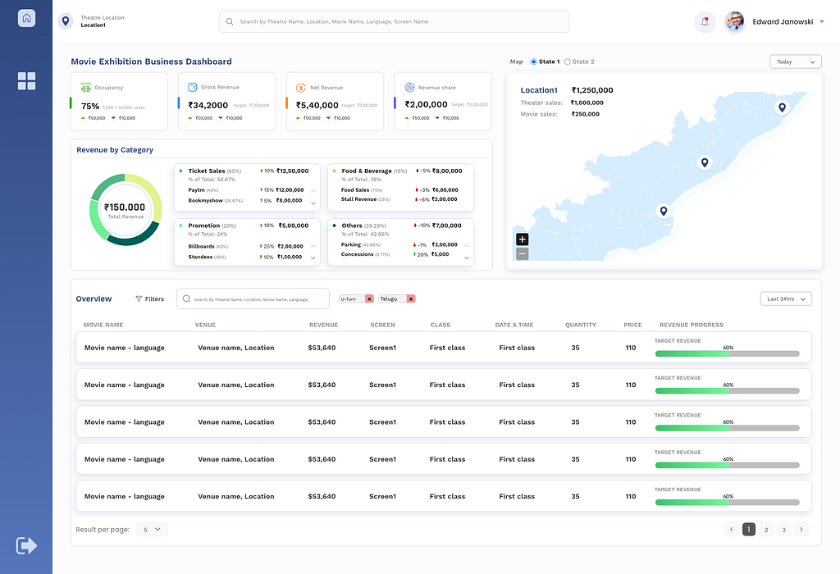Click the ₹34,2000 gross revenue value
Viewport: 840px width, 574px height.
pos(208,105)
